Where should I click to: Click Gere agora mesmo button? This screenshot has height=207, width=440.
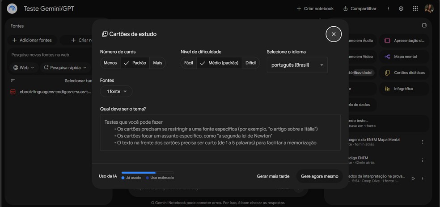tap(320, 176)
